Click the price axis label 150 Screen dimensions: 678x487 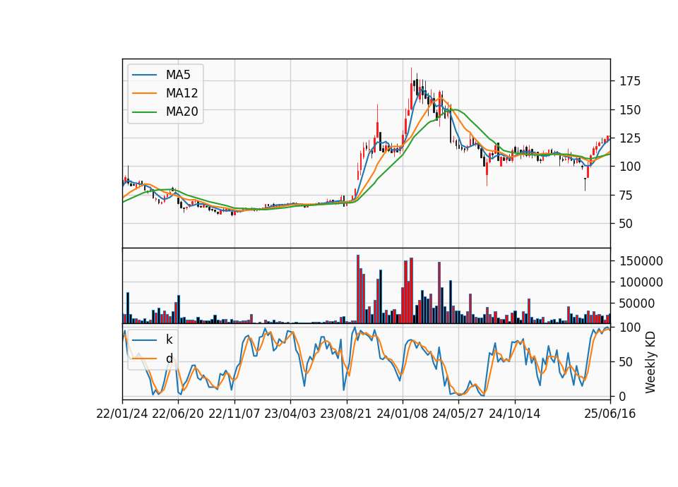(x=630, y=110)
